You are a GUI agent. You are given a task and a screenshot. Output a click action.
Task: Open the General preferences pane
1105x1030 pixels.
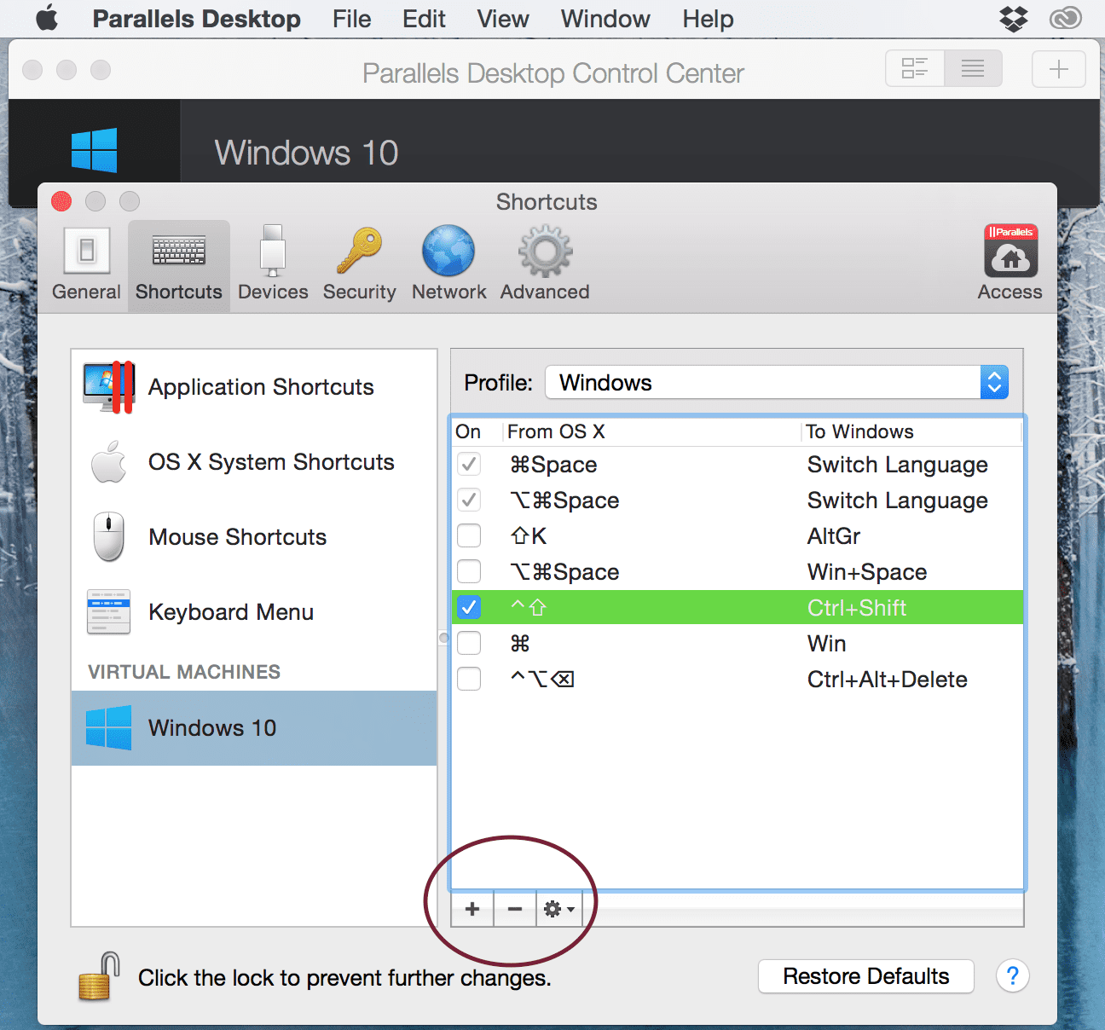[x=86, y=264]
